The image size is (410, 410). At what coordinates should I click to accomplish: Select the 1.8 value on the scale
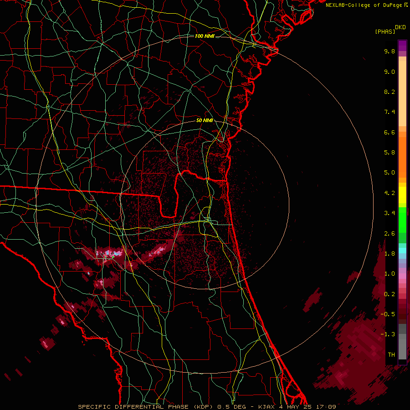(x=389, y=254)
